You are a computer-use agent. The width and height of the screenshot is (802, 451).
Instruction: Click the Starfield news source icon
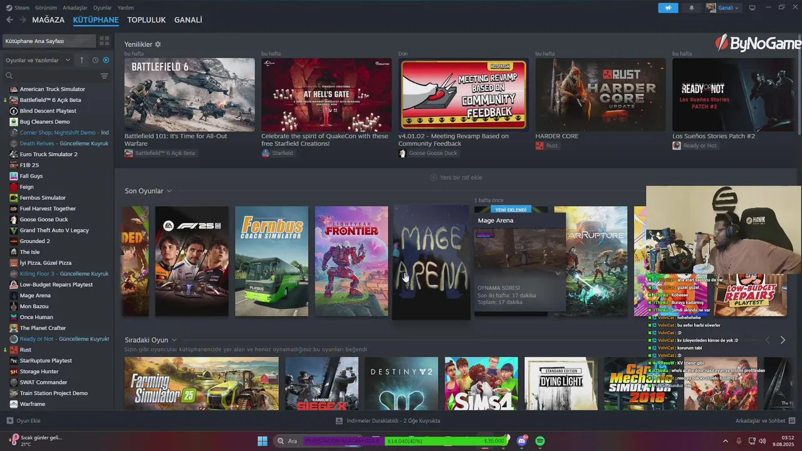click(266, 153)
